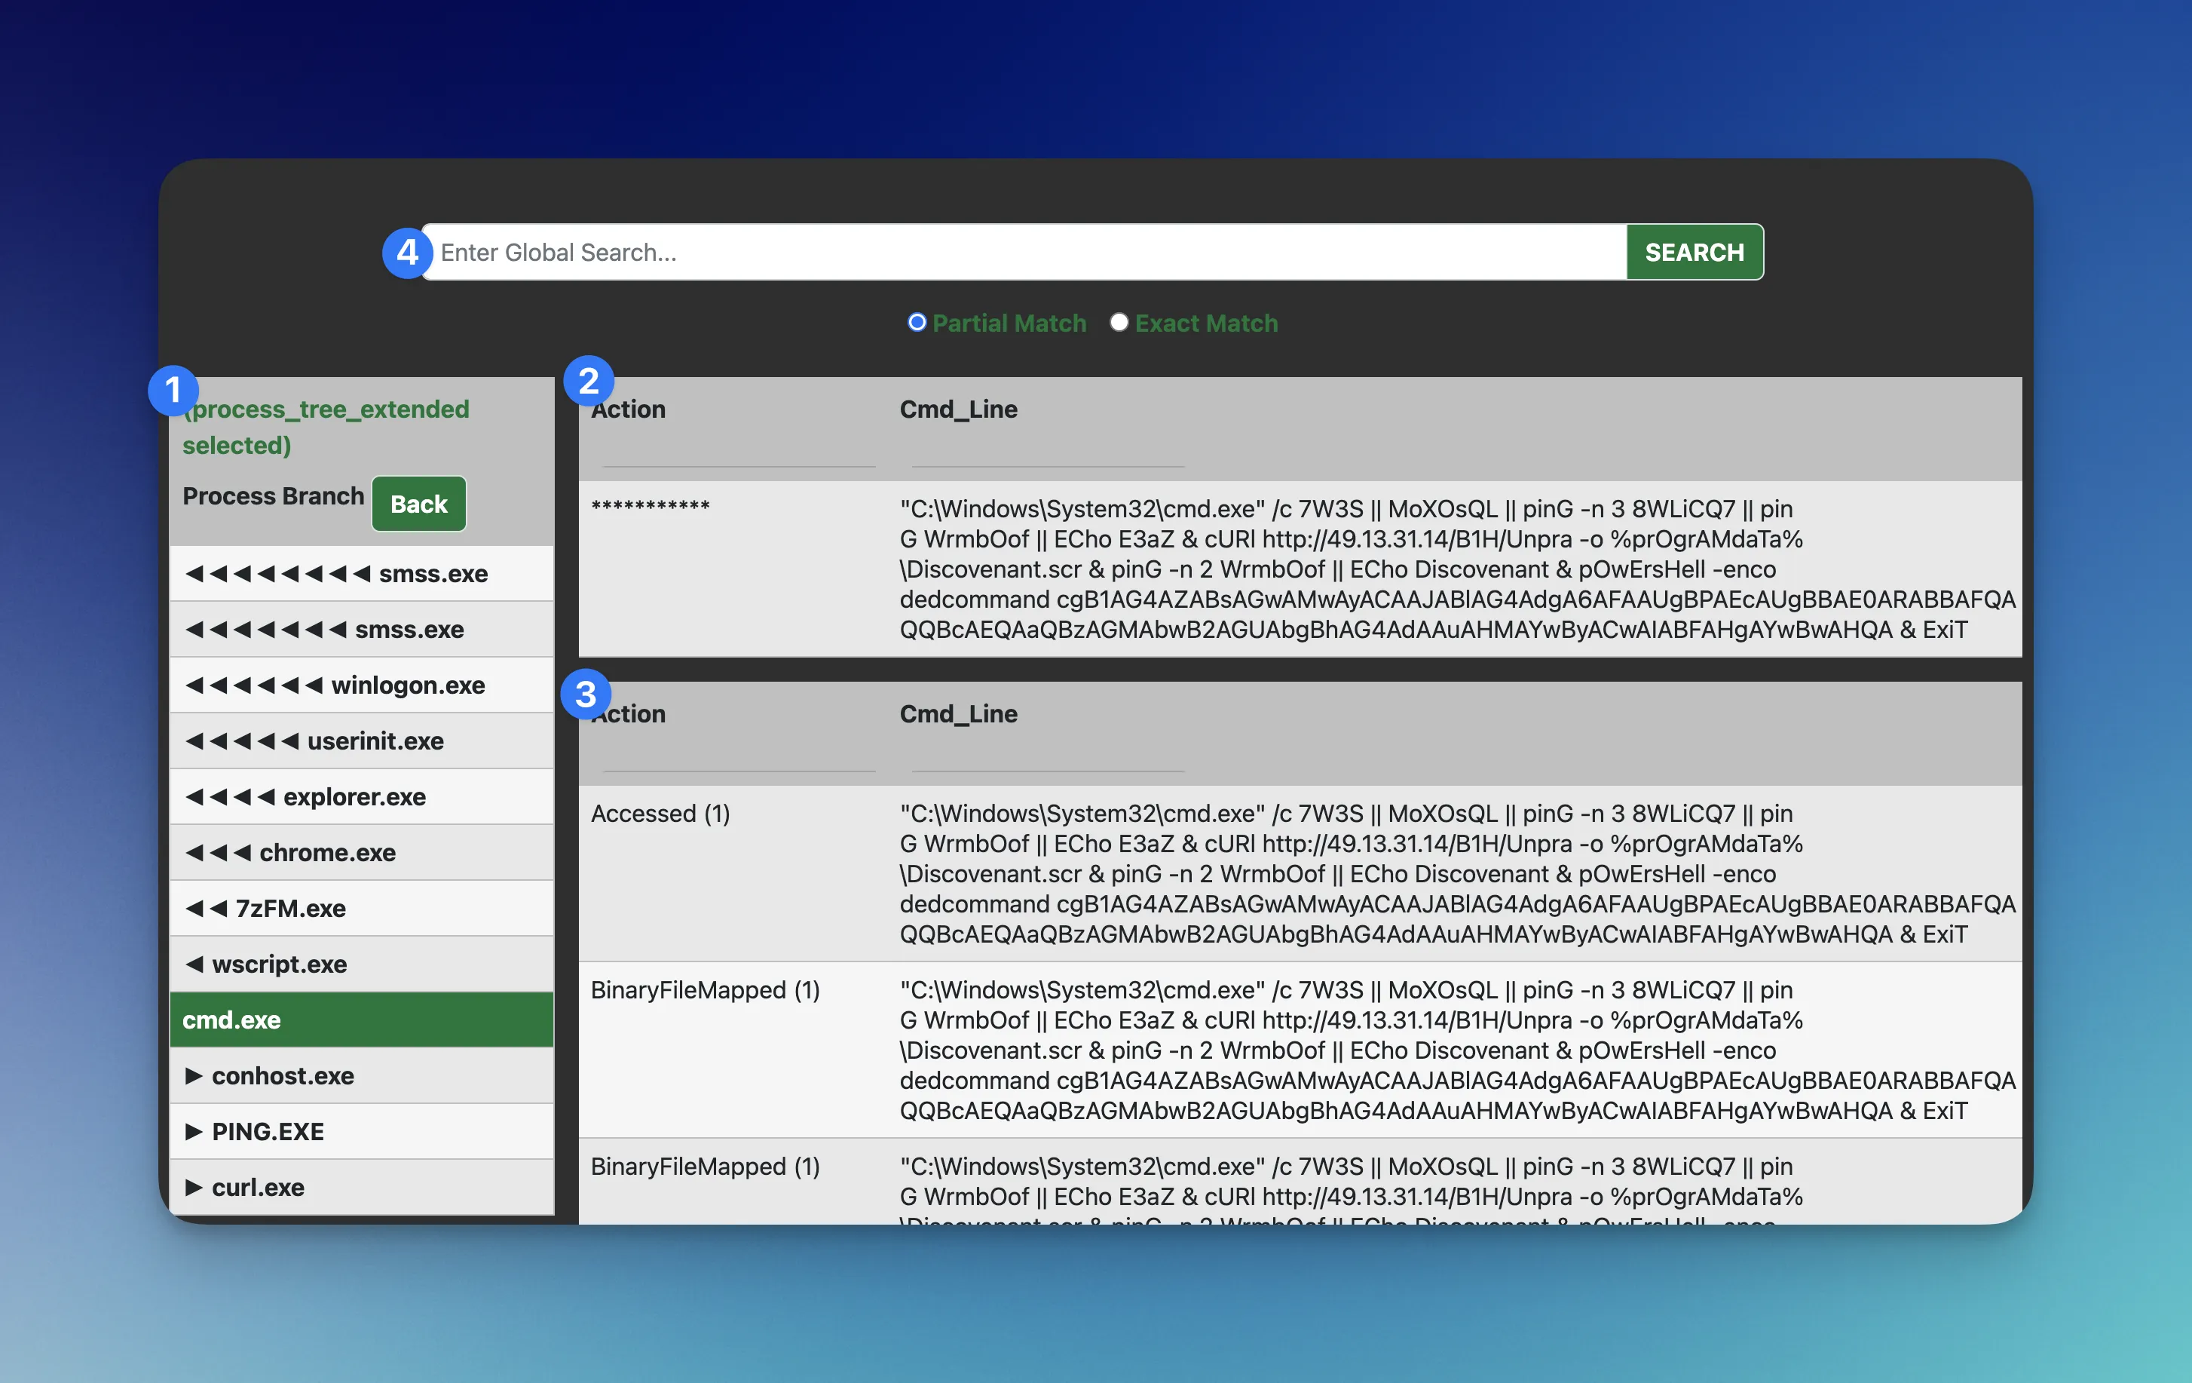Select the 7zFM.exe process
The image size is (2192, 1383).
(x=361, y=908)
